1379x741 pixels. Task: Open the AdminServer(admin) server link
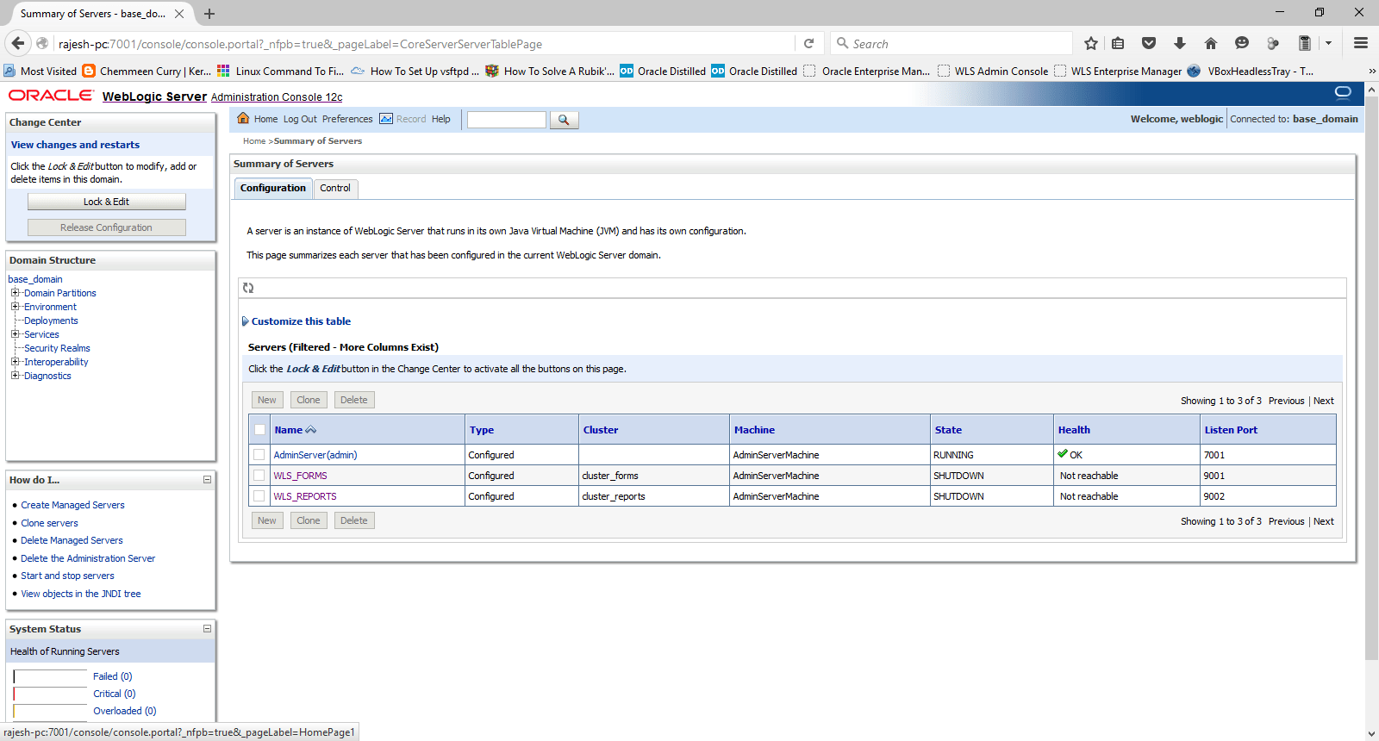click(x=315, y=455)
